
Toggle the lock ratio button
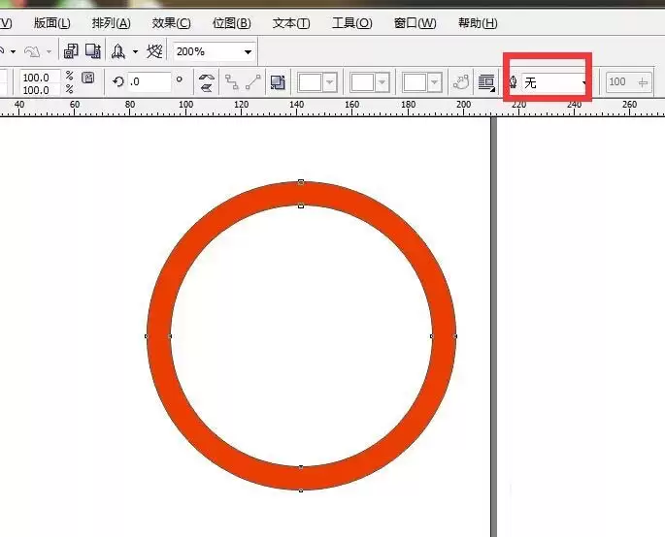point(88,78)
